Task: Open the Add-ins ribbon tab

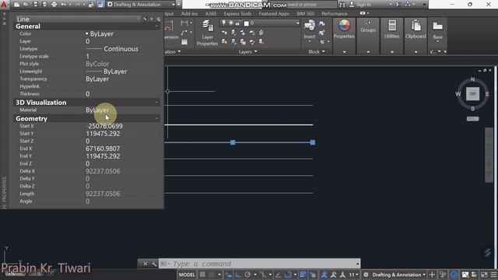Action: click(x=189, y=14)
